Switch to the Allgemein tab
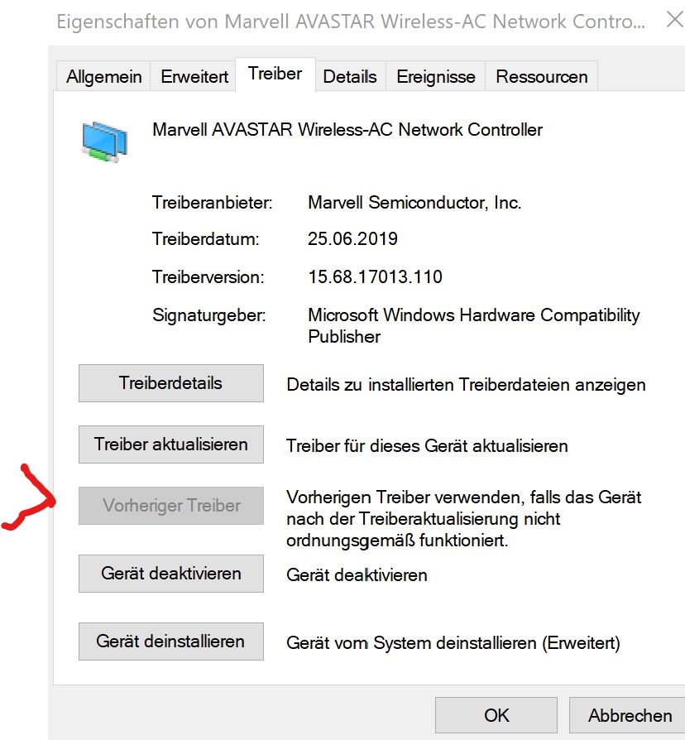This screenshot has height=740, width=685. pos(103,76)
